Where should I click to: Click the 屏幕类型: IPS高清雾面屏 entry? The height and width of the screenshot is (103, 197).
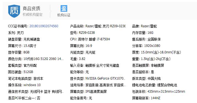point(88,92)
